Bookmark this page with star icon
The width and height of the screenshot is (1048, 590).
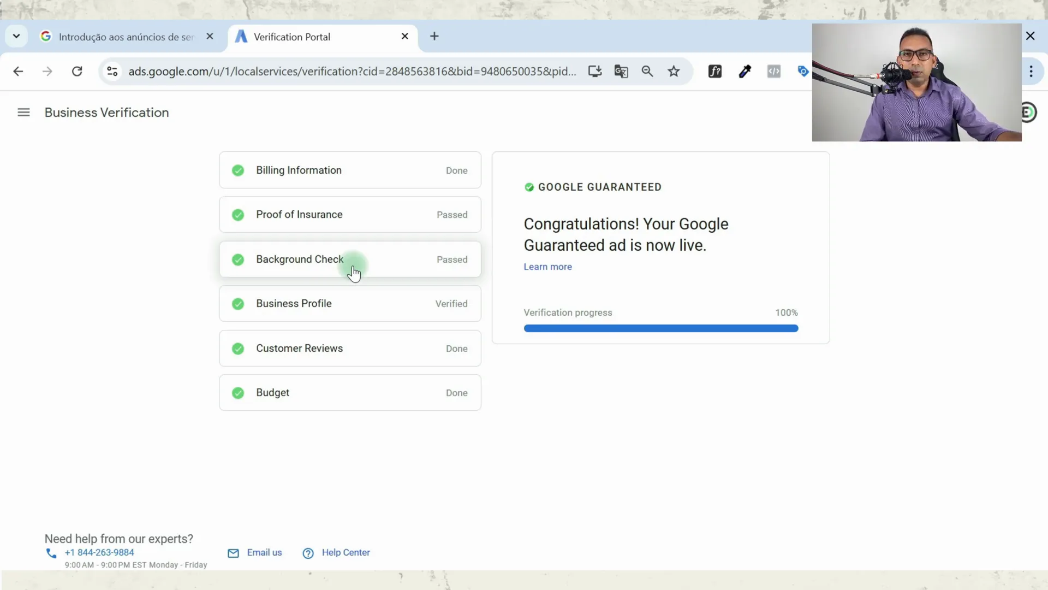click(x=674, y=72)
